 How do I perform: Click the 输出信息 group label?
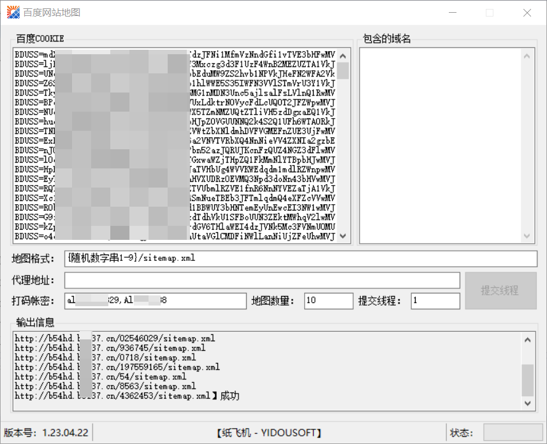[x=35, y=322]
